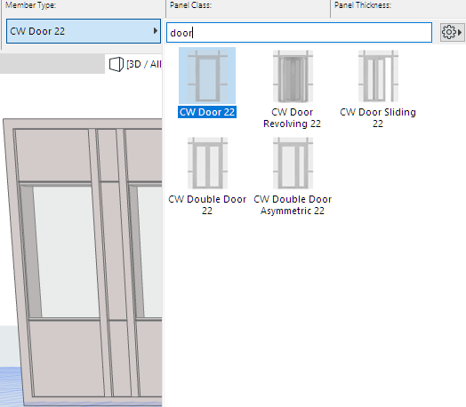Viewport: 466px width, 407px height.
Task: Click the 'CW Door Revolving 22' label
Action: point(293,118)
